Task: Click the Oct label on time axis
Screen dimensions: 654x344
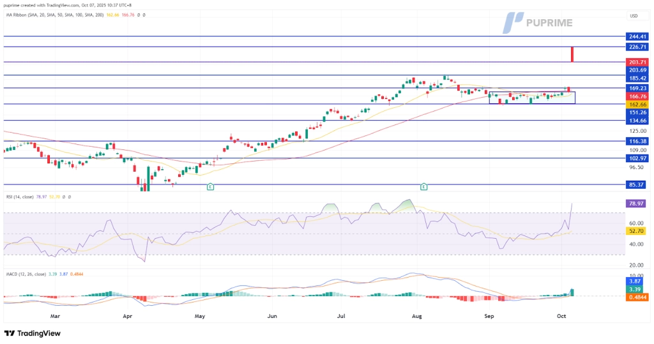Action: [560, 316]
